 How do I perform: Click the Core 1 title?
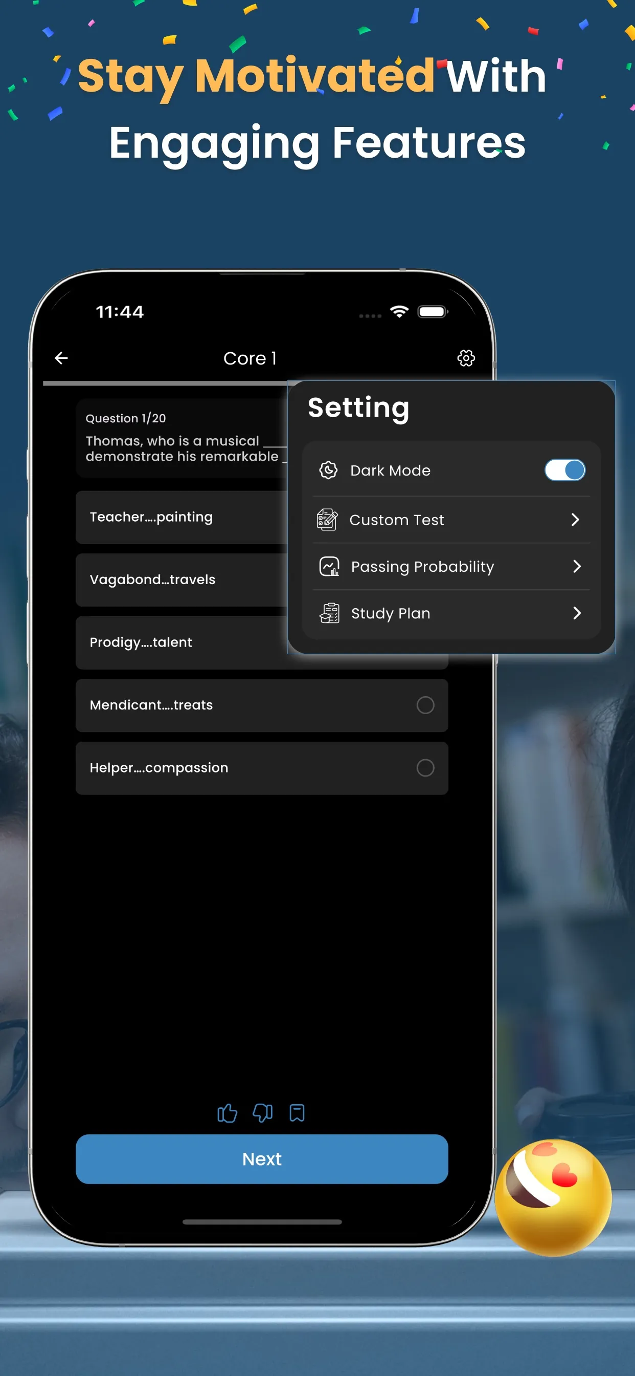(250, 358)
